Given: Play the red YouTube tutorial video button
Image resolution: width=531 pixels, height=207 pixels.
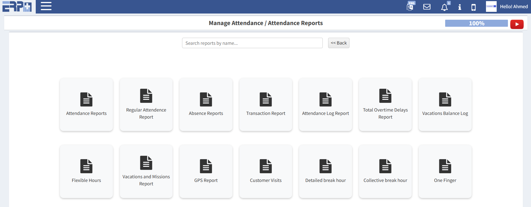Looking at the screenshot, I should [517, 24].
